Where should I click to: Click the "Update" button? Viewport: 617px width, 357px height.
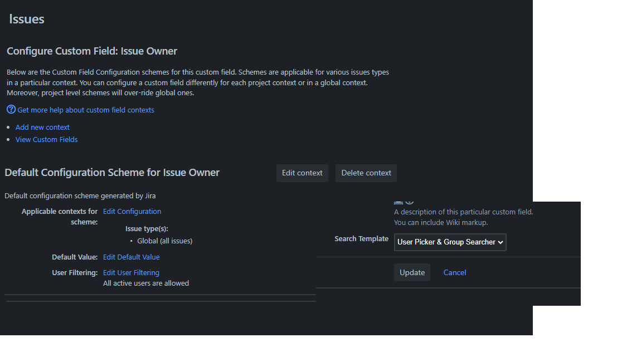pyautogui.click(x=412, y=272)
